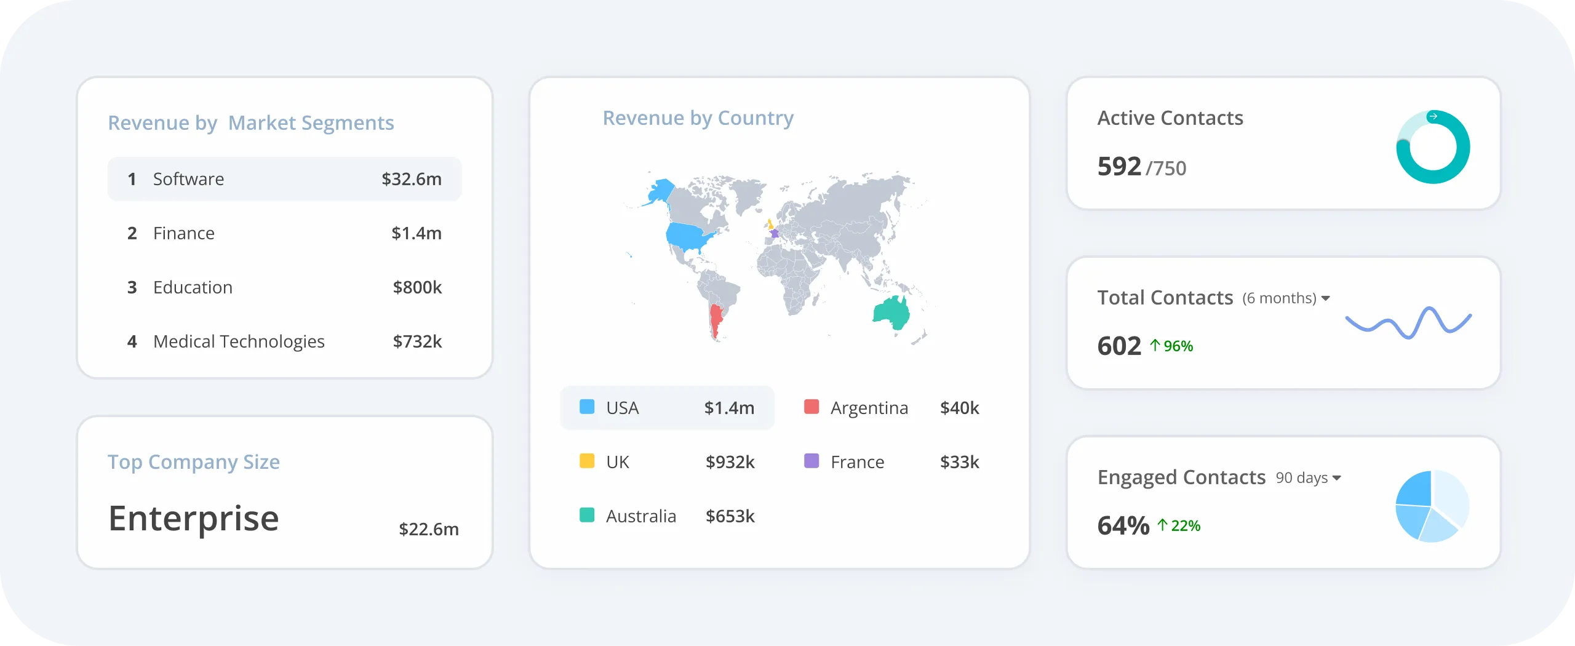Click the Engaged Contacts pie chart
Image resolution: width=1575 pixels, height=646 pixels.
pos(1432,506)
